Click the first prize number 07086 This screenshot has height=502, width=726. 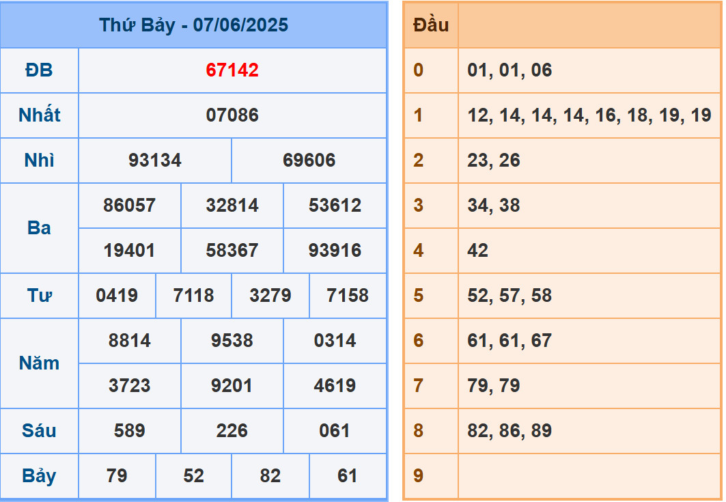(232, 115)
